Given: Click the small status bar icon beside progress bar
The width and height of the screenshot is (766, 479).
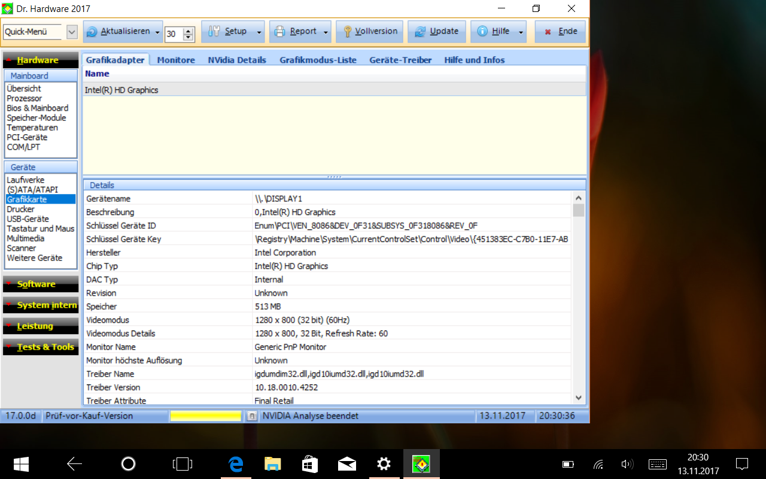Looking at the screenshot, I should click(252, 416).
